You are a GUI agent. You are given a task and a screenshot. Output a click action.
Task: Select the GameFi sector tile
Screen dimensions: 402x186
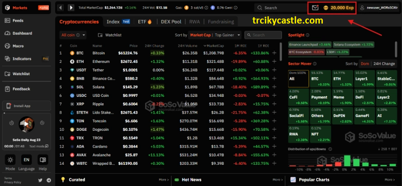364,115
